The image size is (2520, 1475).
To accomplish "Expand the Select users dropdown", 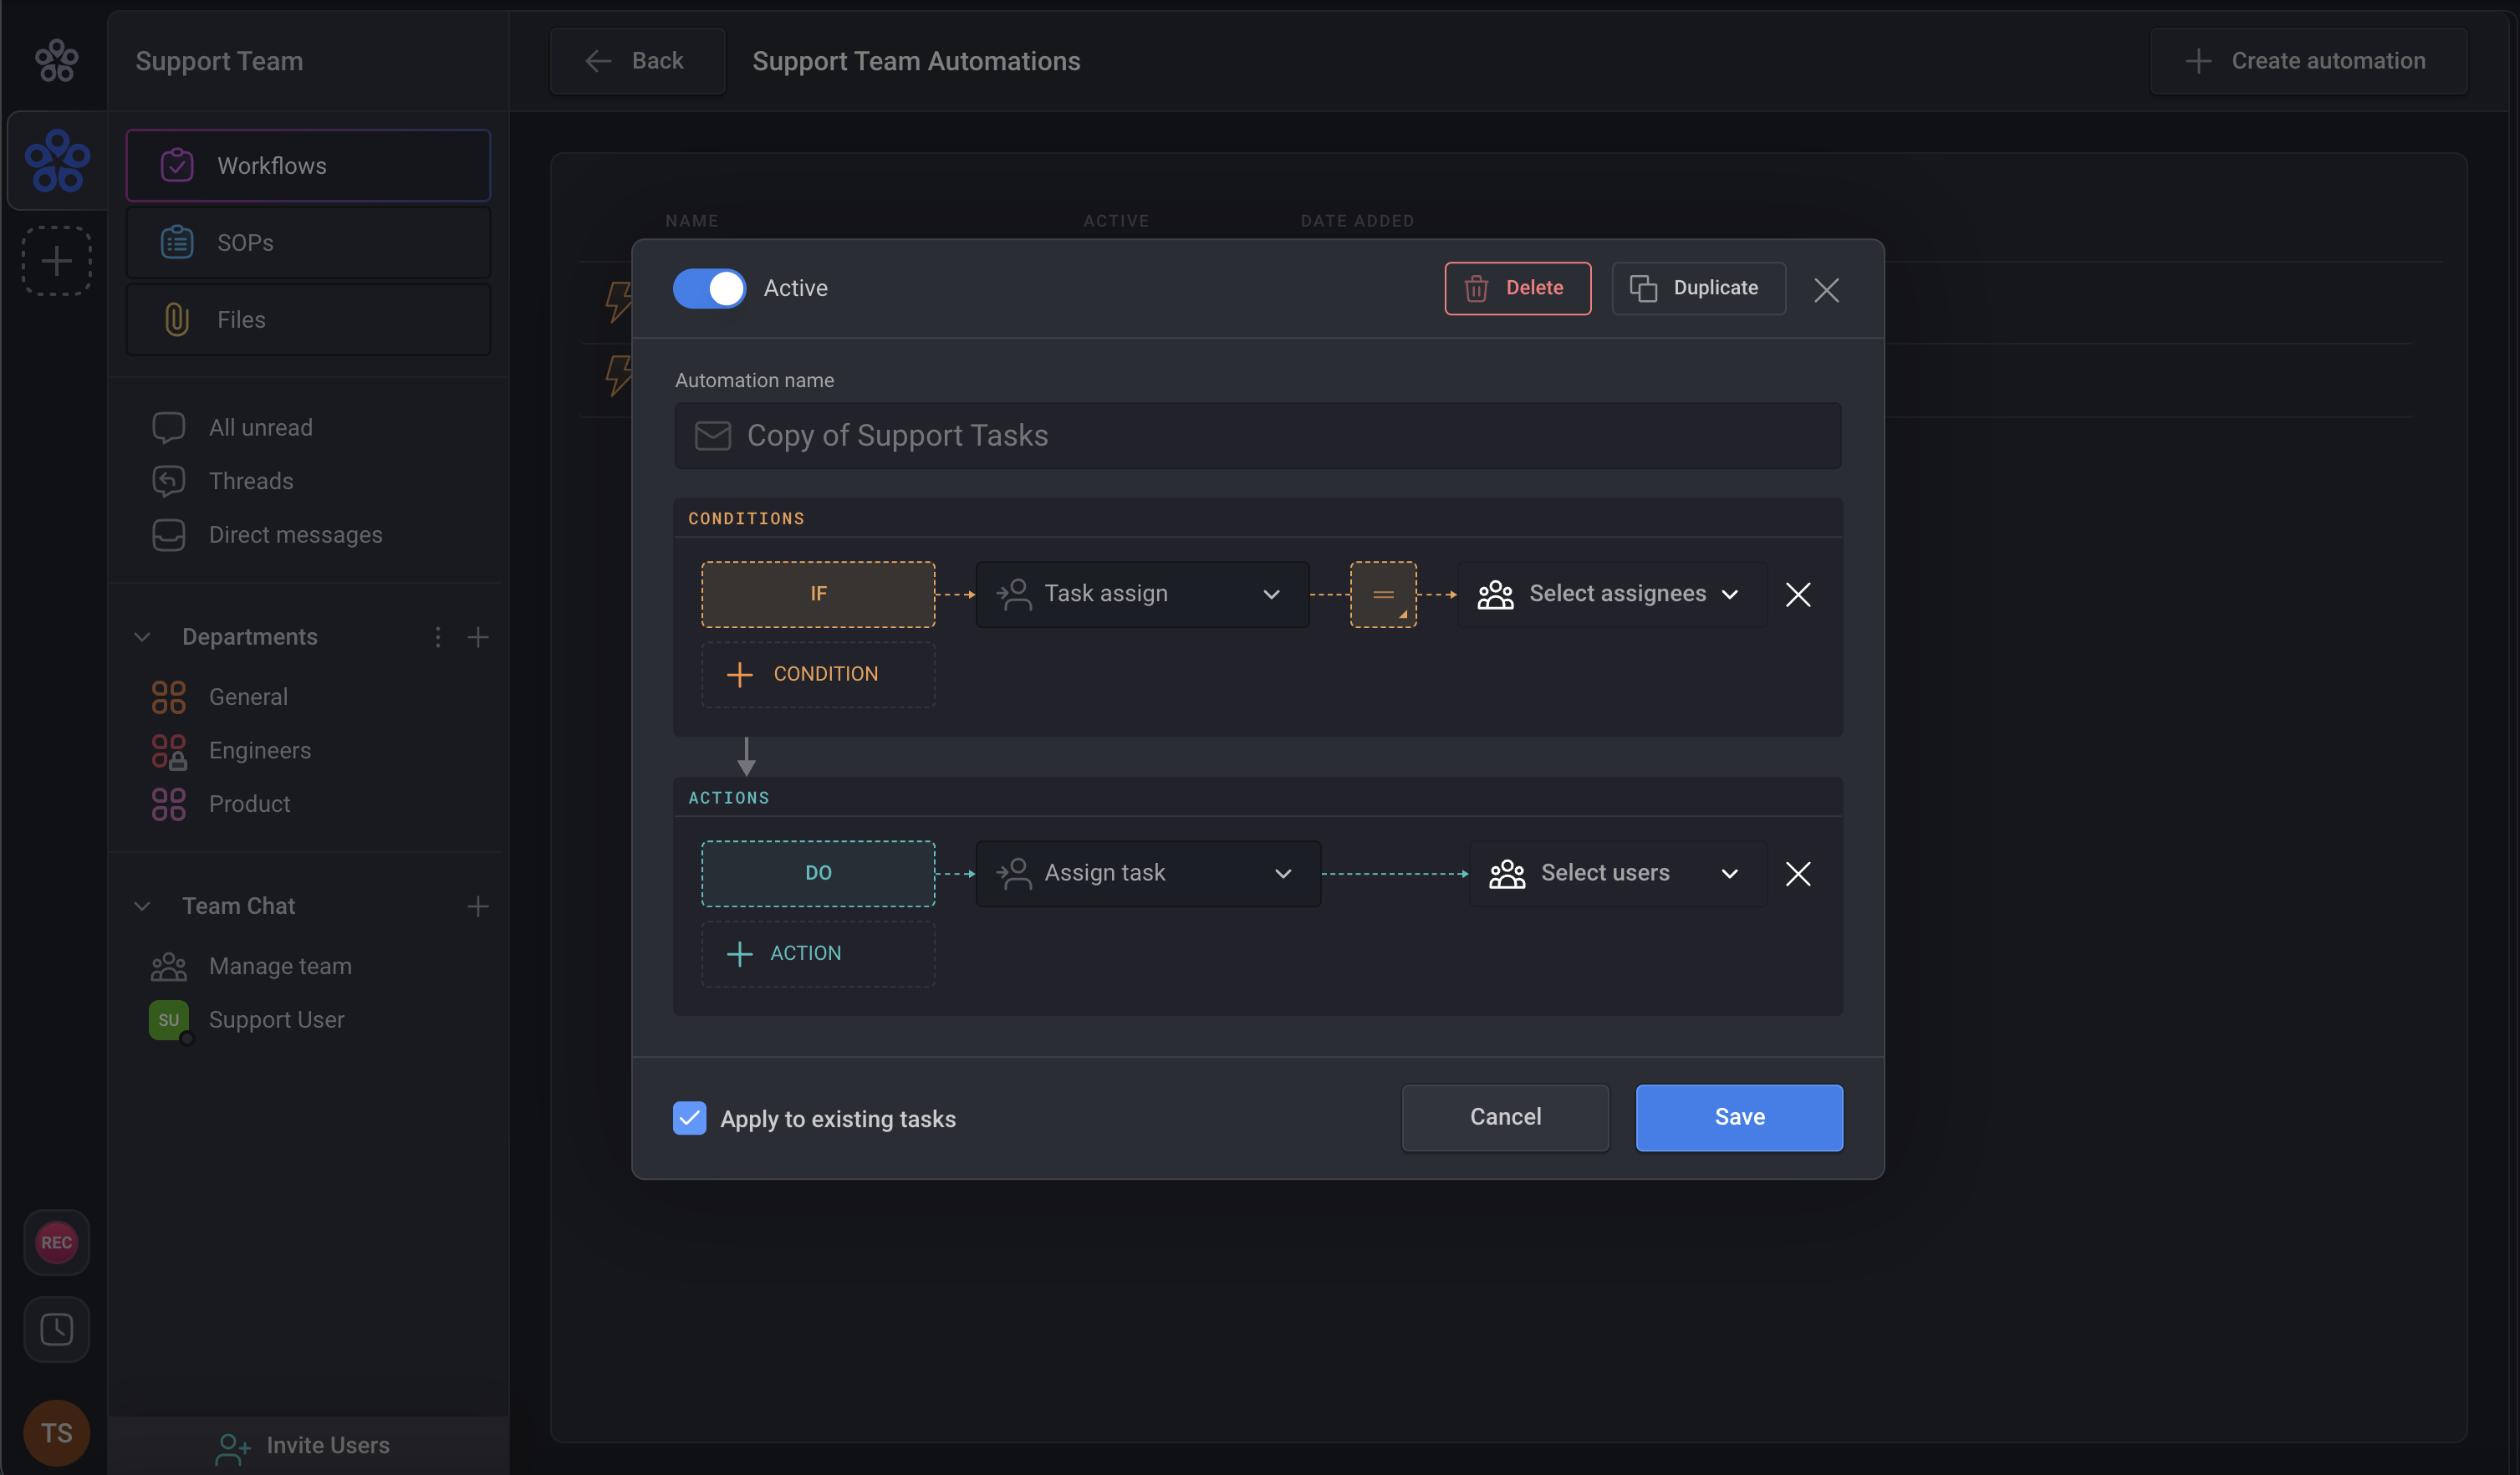I will tap(1617, 873).
